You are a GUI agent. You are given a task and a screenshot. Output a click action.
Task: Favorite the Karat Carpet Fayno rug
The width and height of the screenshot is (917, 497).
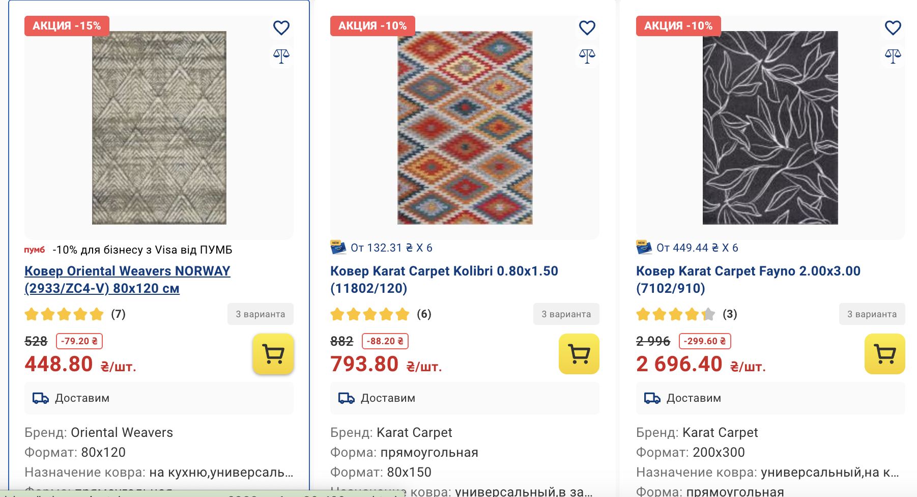(893, 27)
